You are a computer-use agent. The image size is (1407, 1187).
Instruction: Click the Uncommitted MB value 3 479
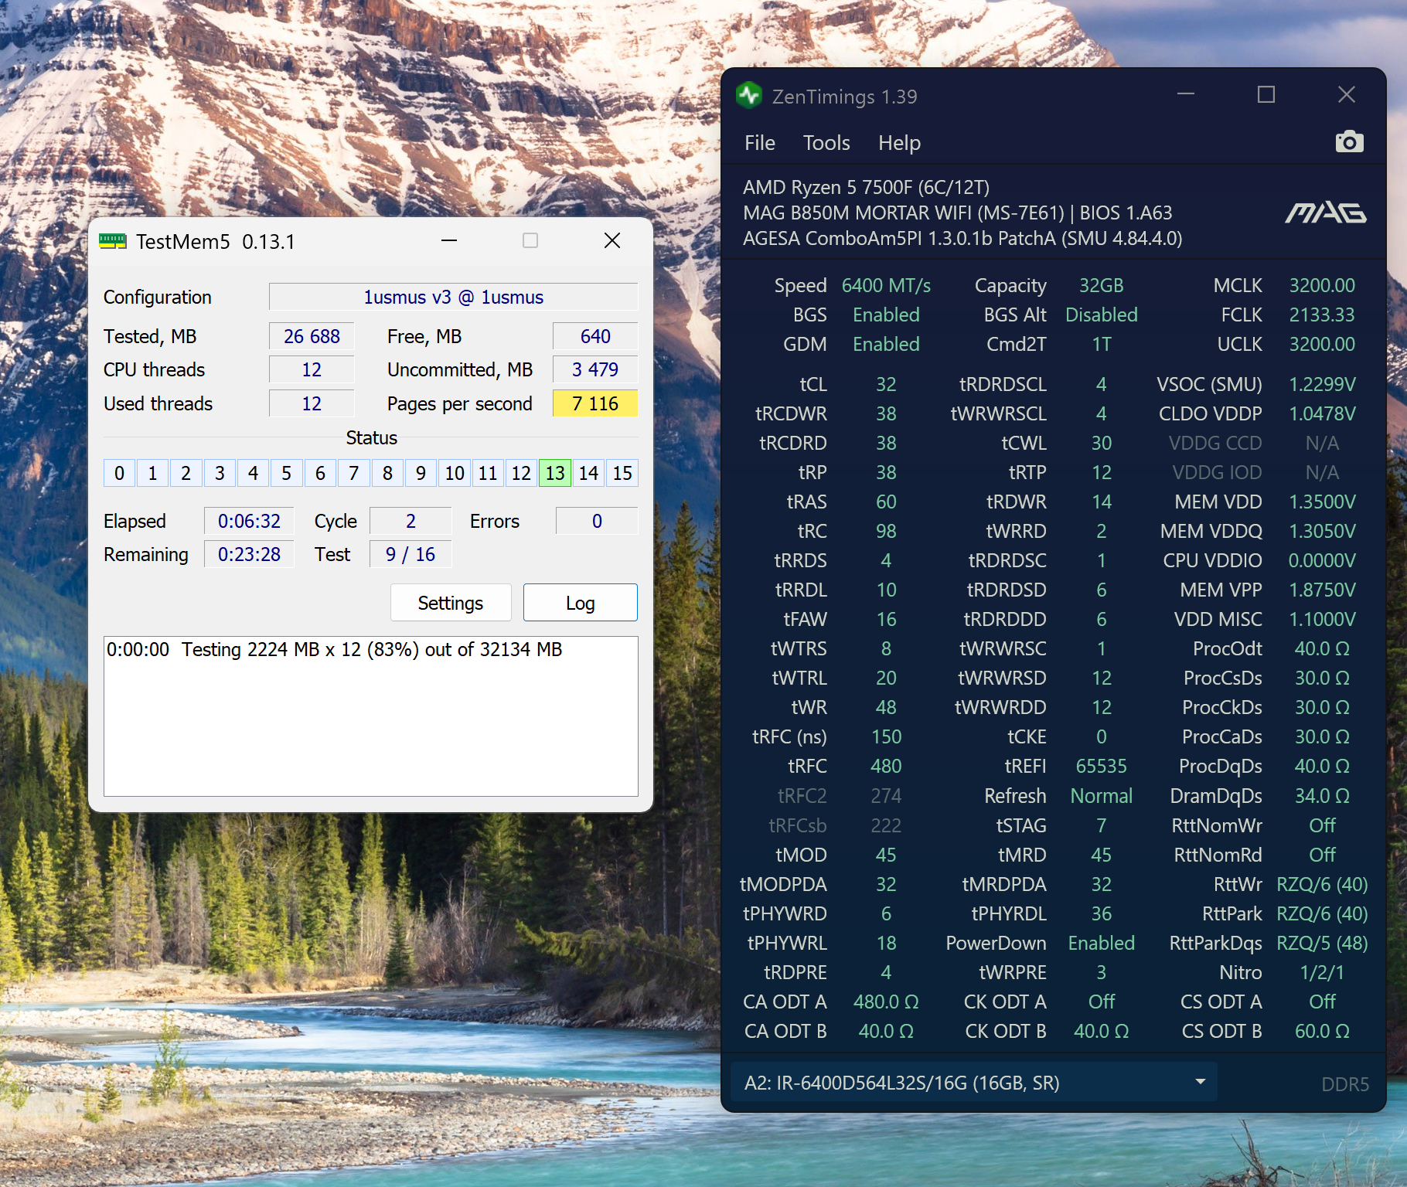pyautogui.click(x=595, y=369)
